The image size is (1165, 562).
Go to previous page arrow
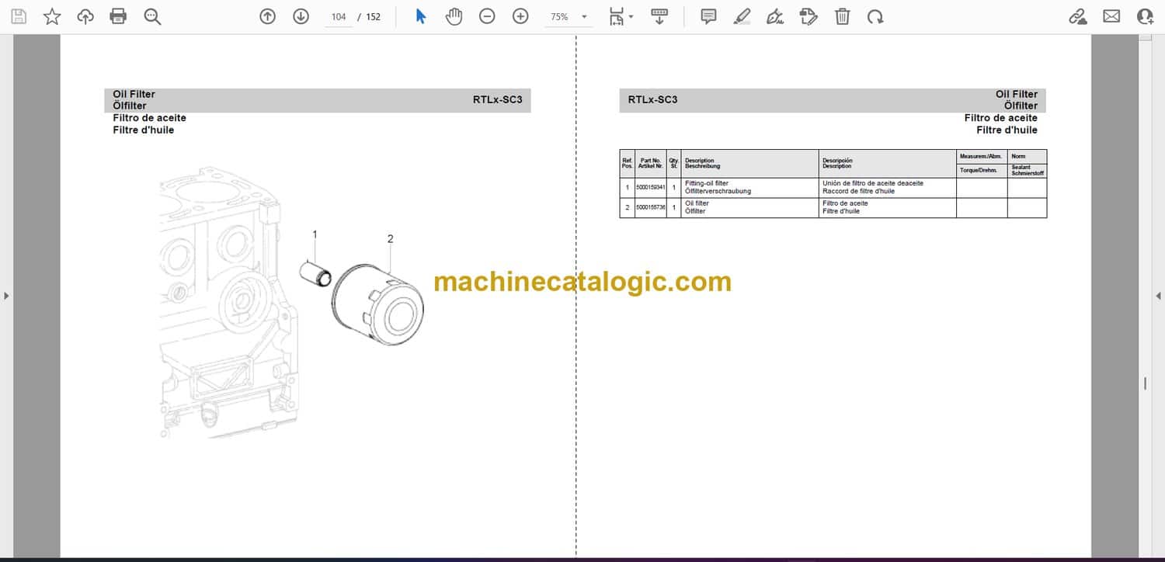[268, 16]
